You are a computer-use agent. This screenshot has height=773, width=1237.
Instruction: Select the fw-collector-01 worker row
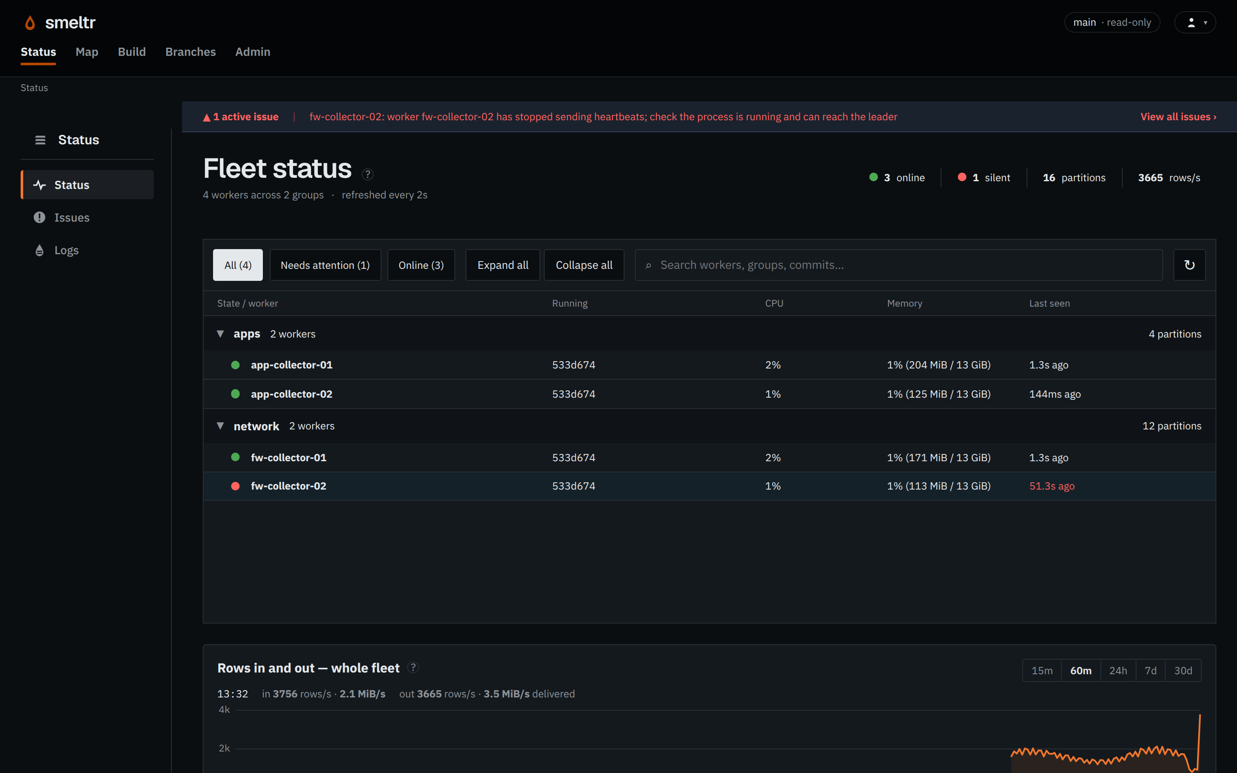coord(710,457)
